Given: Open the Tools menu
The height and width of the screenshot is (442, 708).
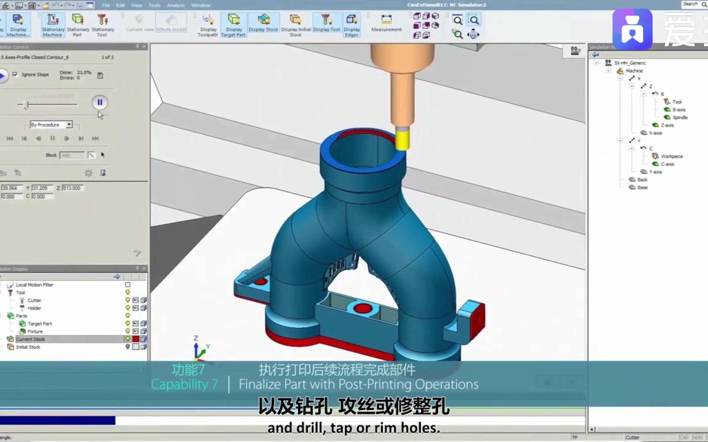Looking at the screenshot, I should (x=154, y=5).
